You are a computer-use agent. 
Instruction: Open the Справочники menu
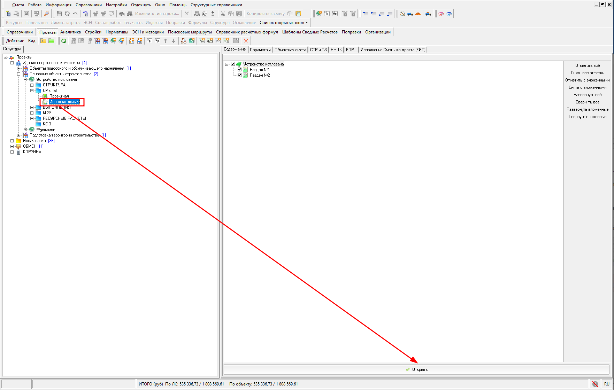point(89,5)
